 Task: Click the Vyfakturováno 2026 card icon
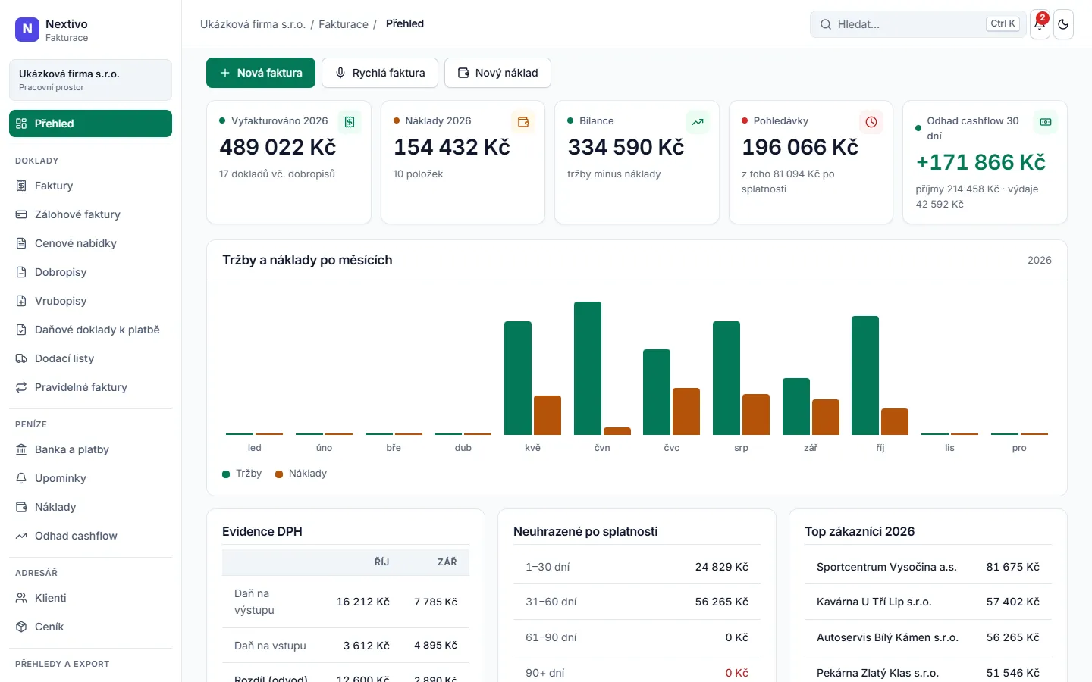coord(350,122)
